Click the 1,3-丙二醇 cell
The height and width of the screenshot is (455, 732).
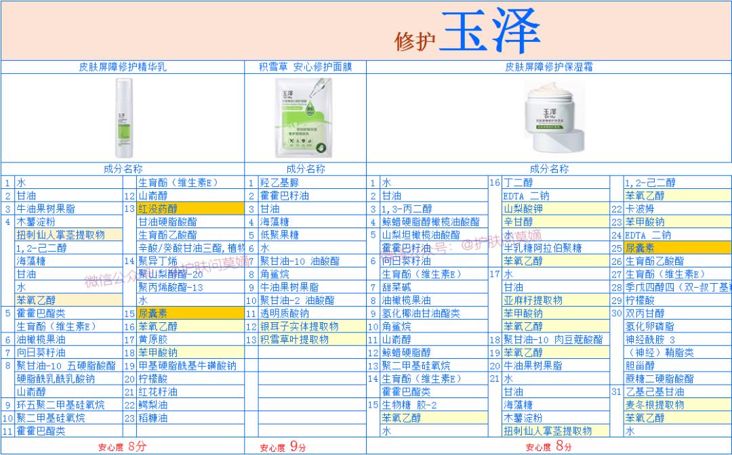coord(434,209)
